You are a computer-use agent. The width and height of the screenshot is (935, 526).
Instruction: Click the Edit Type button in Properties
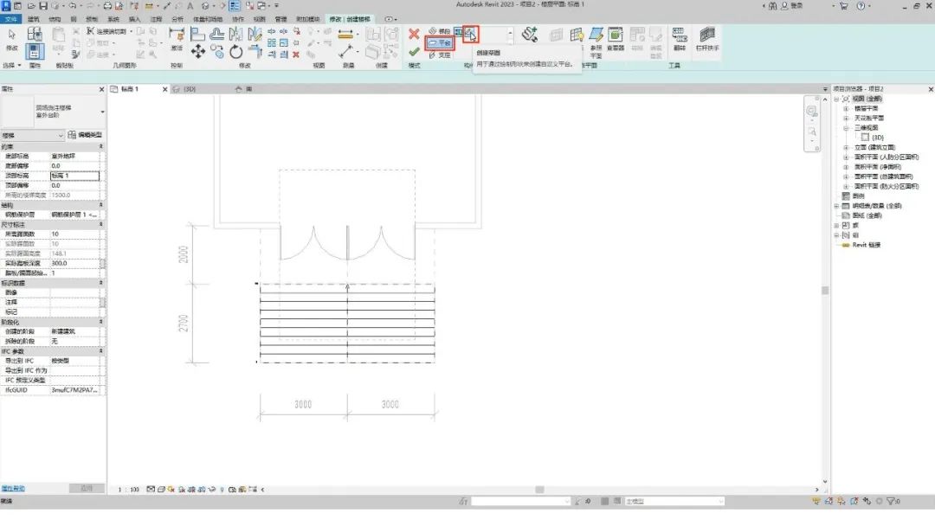(x=85, y=135)
